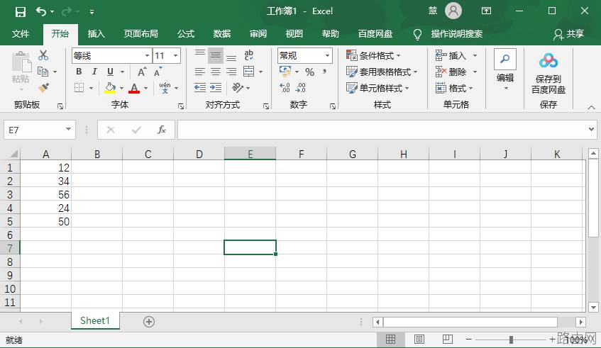This screenshot has width=601, height=348.
Task: Click the Undo arrow icon
Action: 41,11
